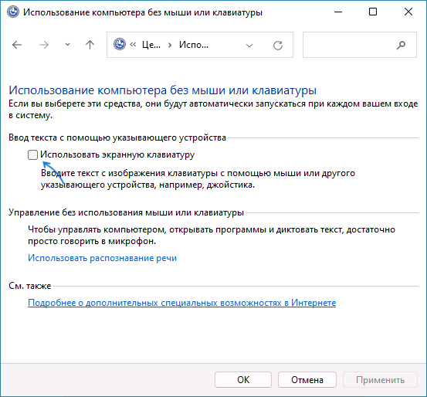Click the magnifier search icon
Screen dimensions: 427x397
pyautogui.click(x=401, y=46)
